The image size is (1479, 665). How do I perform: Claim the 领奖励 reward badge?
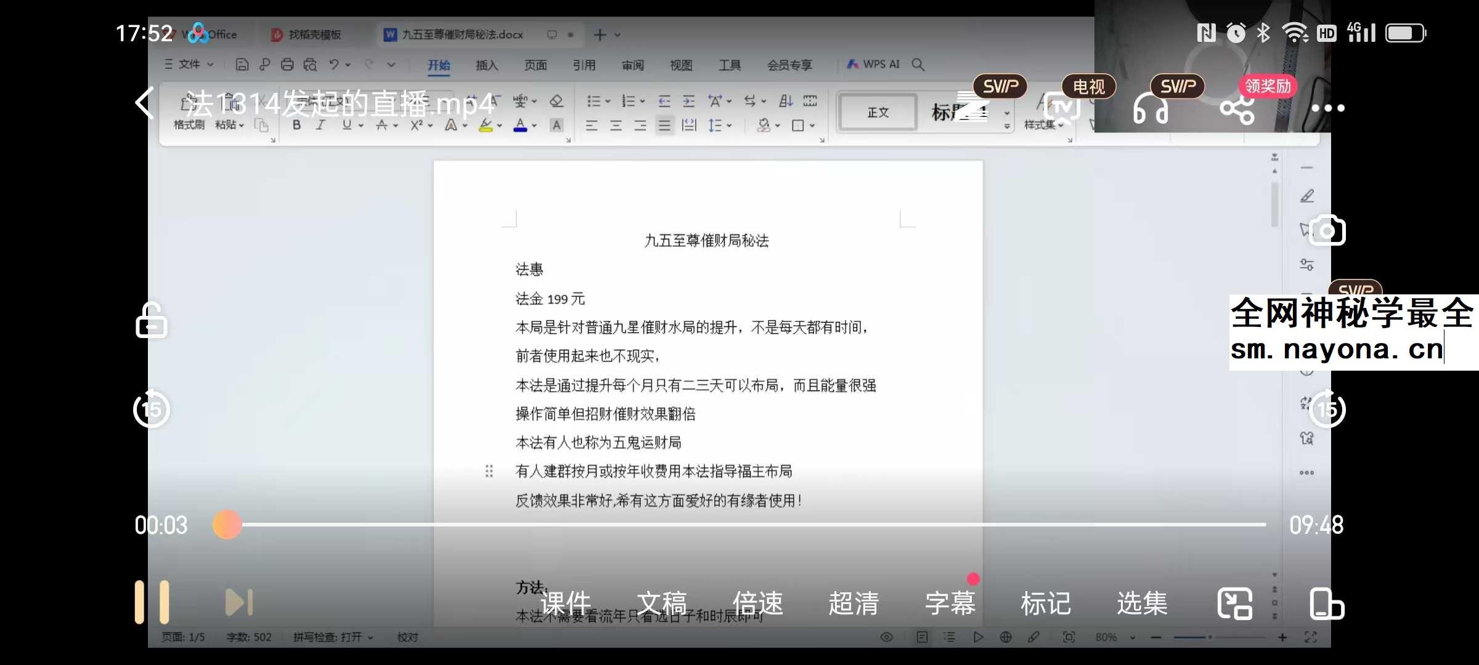click(x=1268, y=86)
